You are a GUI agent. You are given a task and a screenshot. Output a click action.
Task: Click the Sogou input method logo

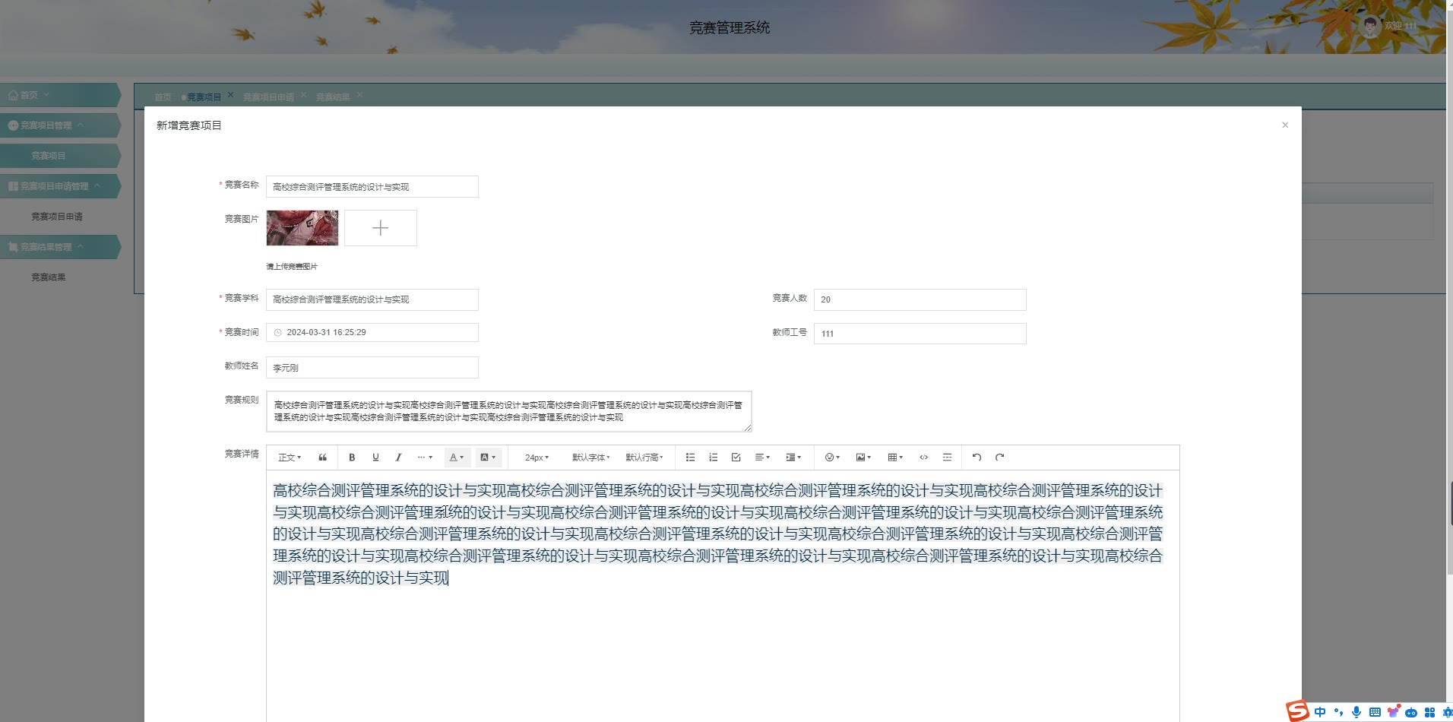(x=1297, y=711)
